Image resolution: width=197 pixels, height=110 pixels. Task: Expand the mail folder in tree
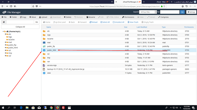click(x=5, y=42)
